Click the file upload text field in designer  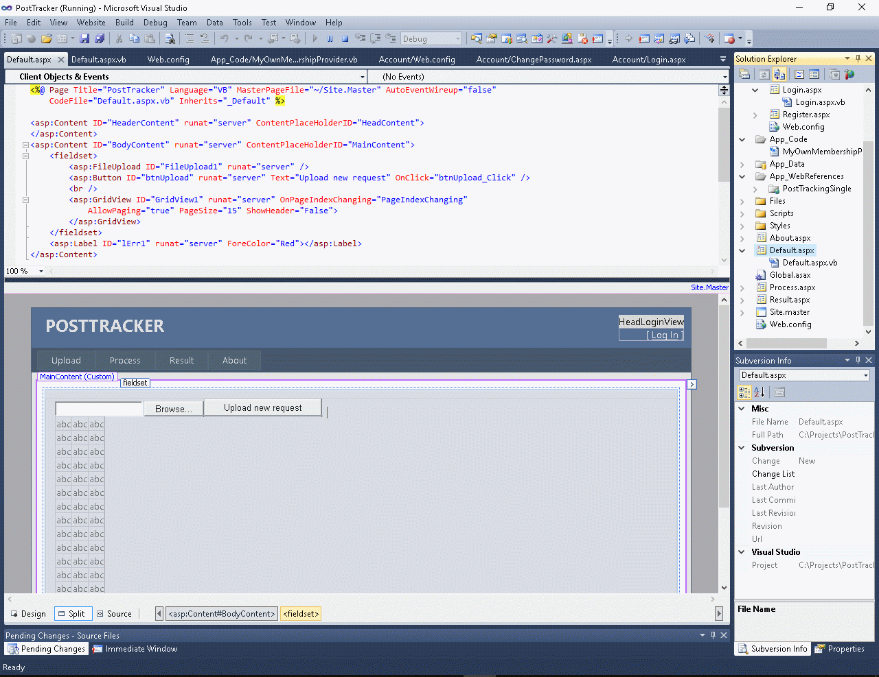click(x=99, y=409)
